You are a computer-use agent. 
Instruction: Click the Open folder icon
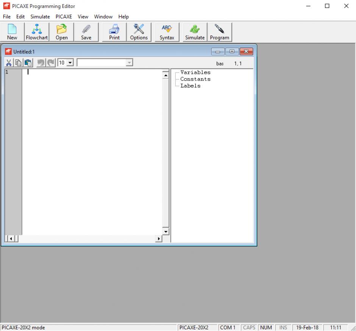tap(61, 32)
